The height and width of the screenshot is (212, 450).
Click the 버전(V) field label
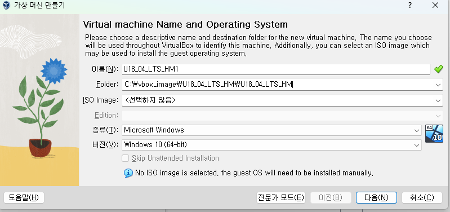(x=105, y=145)
